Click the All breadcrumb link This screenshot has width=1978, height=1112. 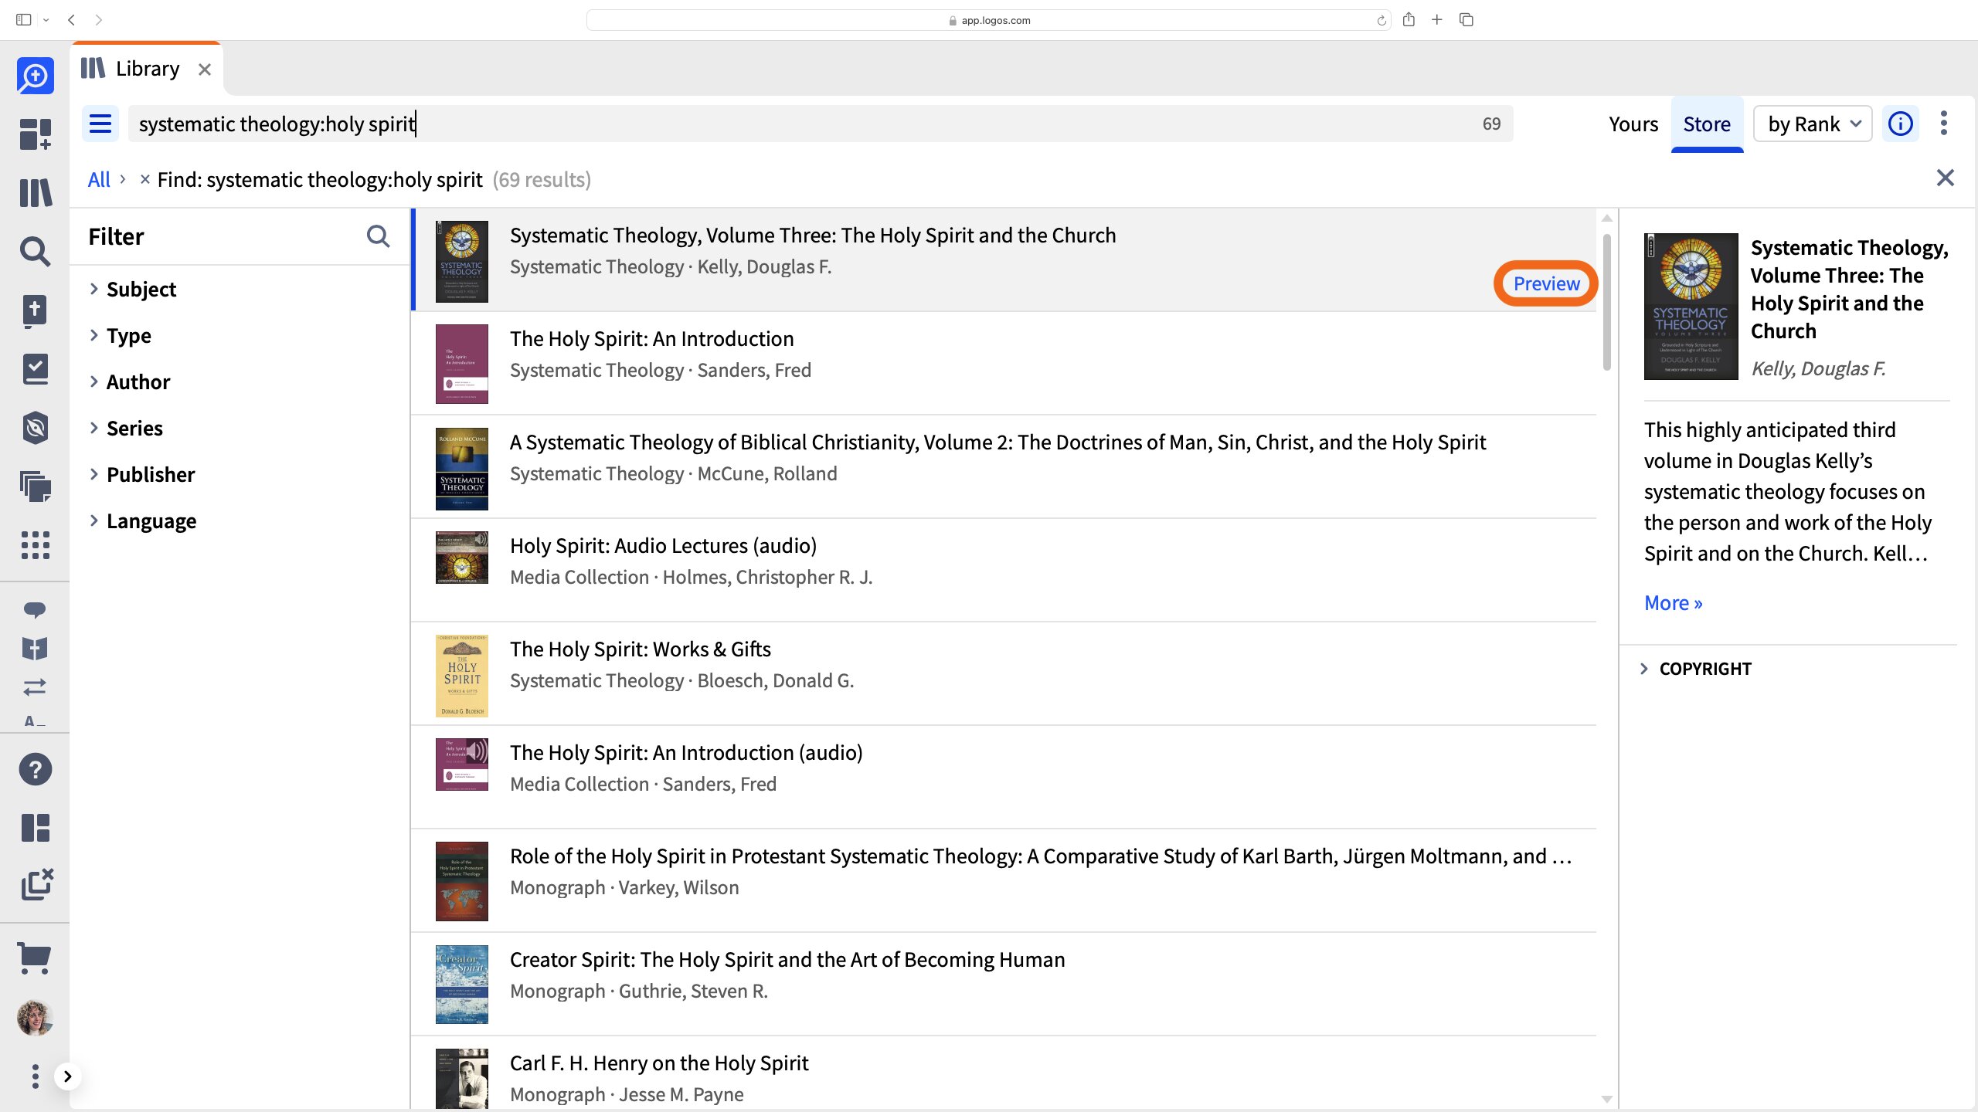[99, 179]
